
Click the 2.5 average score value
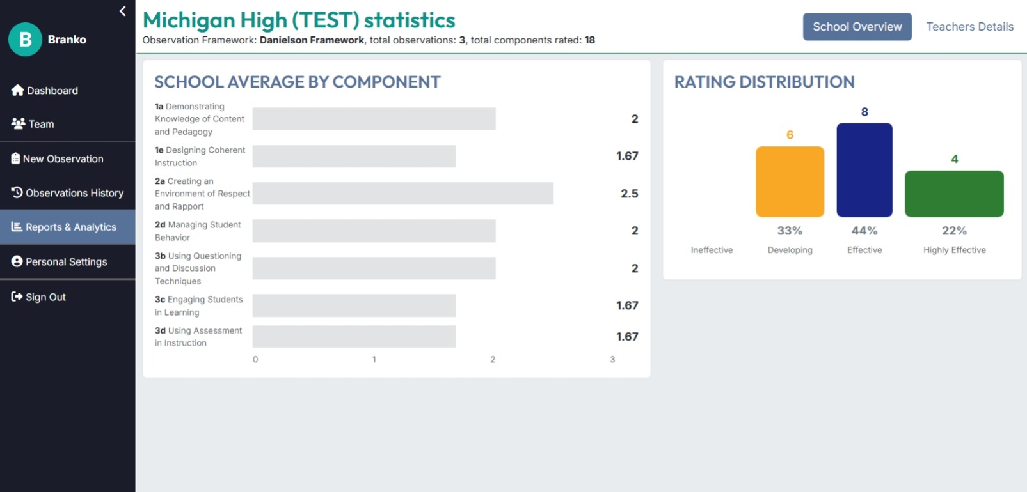[x=630, y=194]
